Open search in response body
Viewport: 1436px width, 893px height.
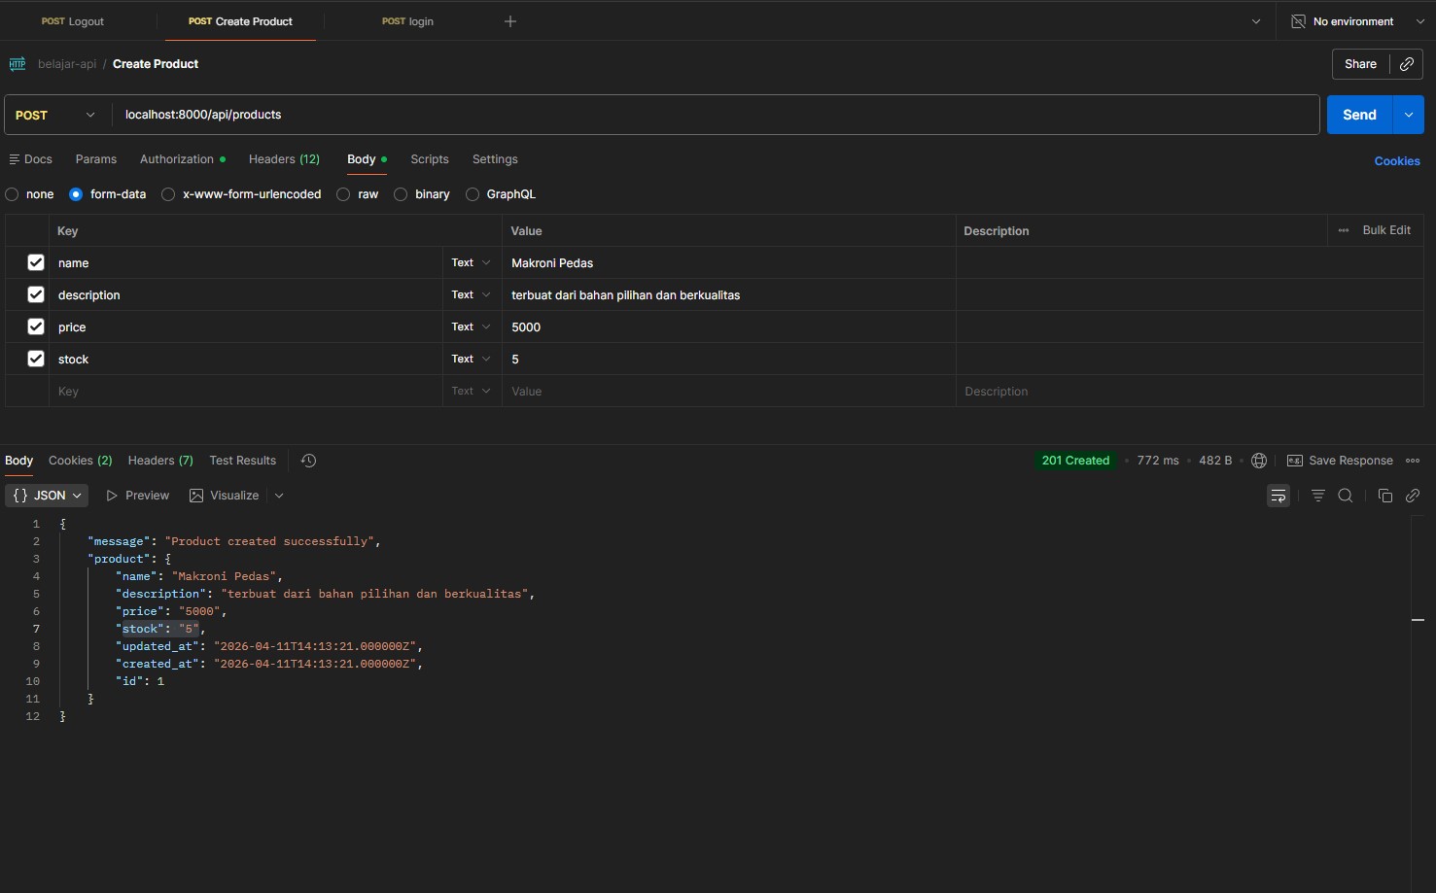[x=1346, y=496]
